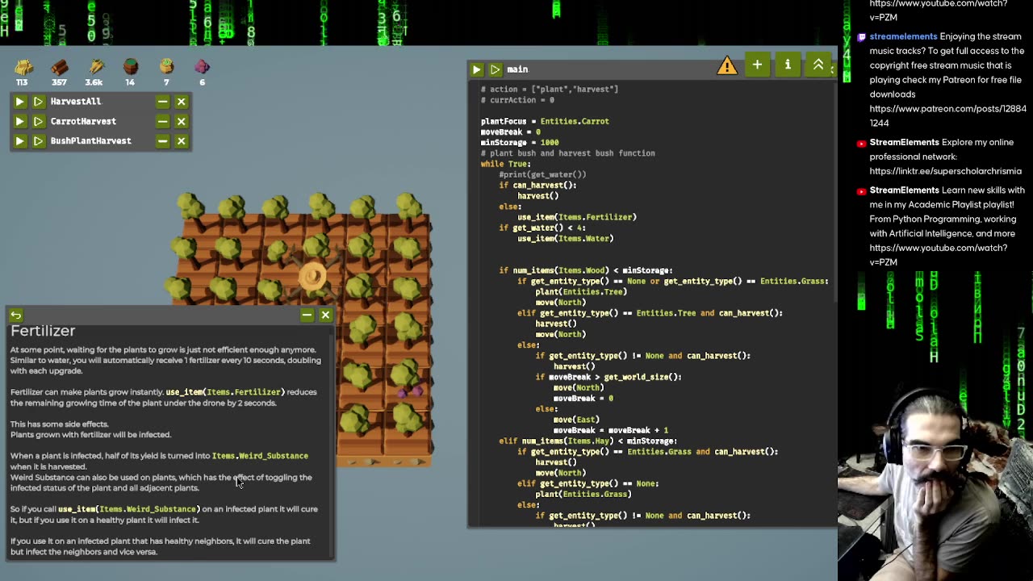Run the HarvestAll script
The height and width of the screenshot is (581, 1033).
point(19,102)
